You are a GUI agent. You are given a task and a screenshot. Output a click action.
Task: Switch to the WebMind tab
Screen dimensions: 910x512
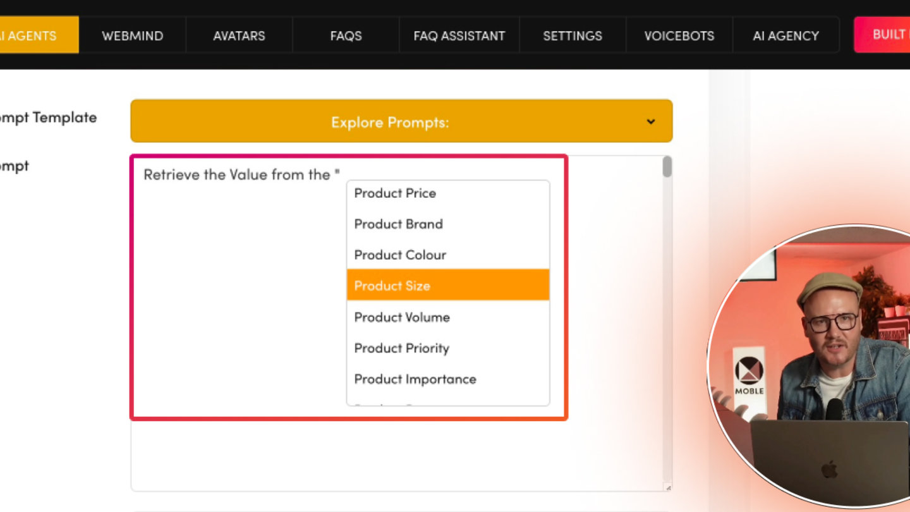(133, 35)
